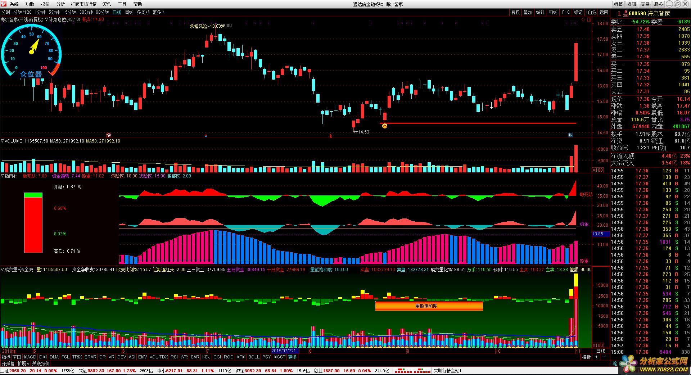Expand the 计划仓位 main chart indicator triangle
The height and width of the screenshot is (375, 691).
click(47, 19)
